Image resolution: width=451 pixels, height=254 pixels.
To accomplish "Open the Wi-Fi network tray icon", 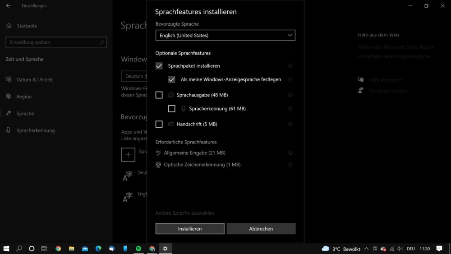I will pyautogui.click(x=392, y=249).
